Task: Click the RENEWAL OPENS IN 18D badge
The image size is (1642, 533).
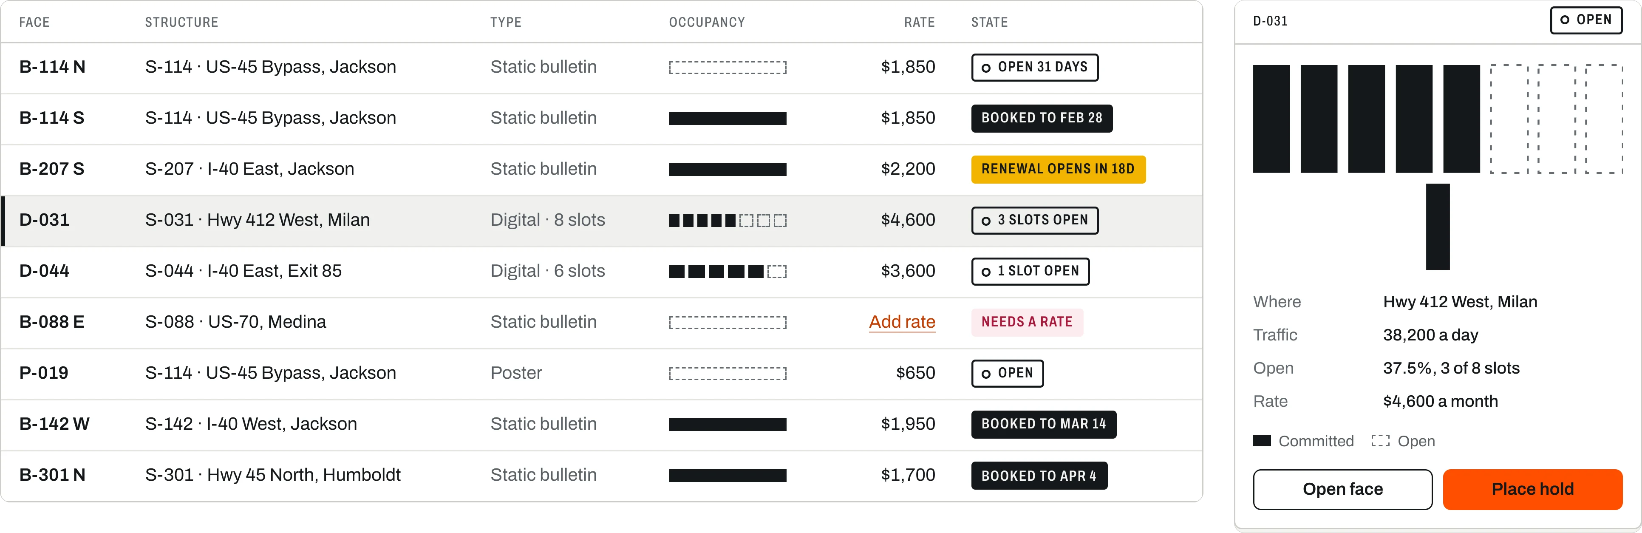Action: pyautogui.click(x=1058, y=169)
